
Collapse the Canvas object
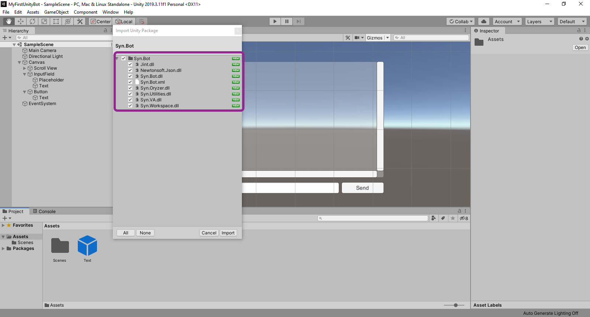tap(20, 62)
